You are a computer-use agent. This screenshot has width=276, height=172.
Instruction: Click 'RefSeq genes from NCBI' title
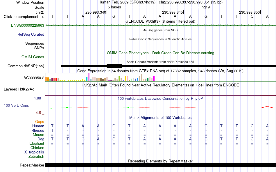point(160,30)
